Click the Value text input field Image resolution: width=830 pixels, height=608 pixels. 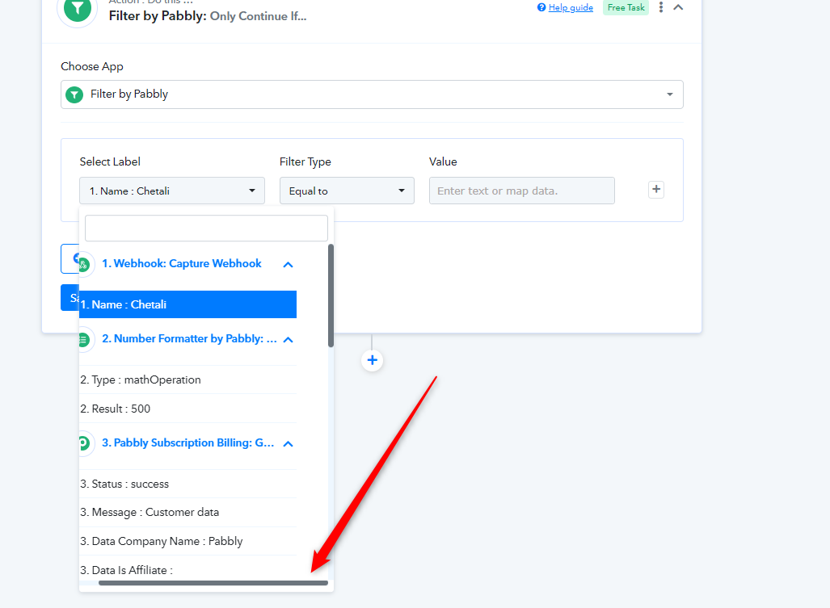521,191
